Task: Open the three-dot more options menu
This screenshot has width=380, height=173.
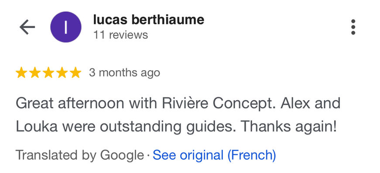Action: pyautogui.click(x=353, y=27)
